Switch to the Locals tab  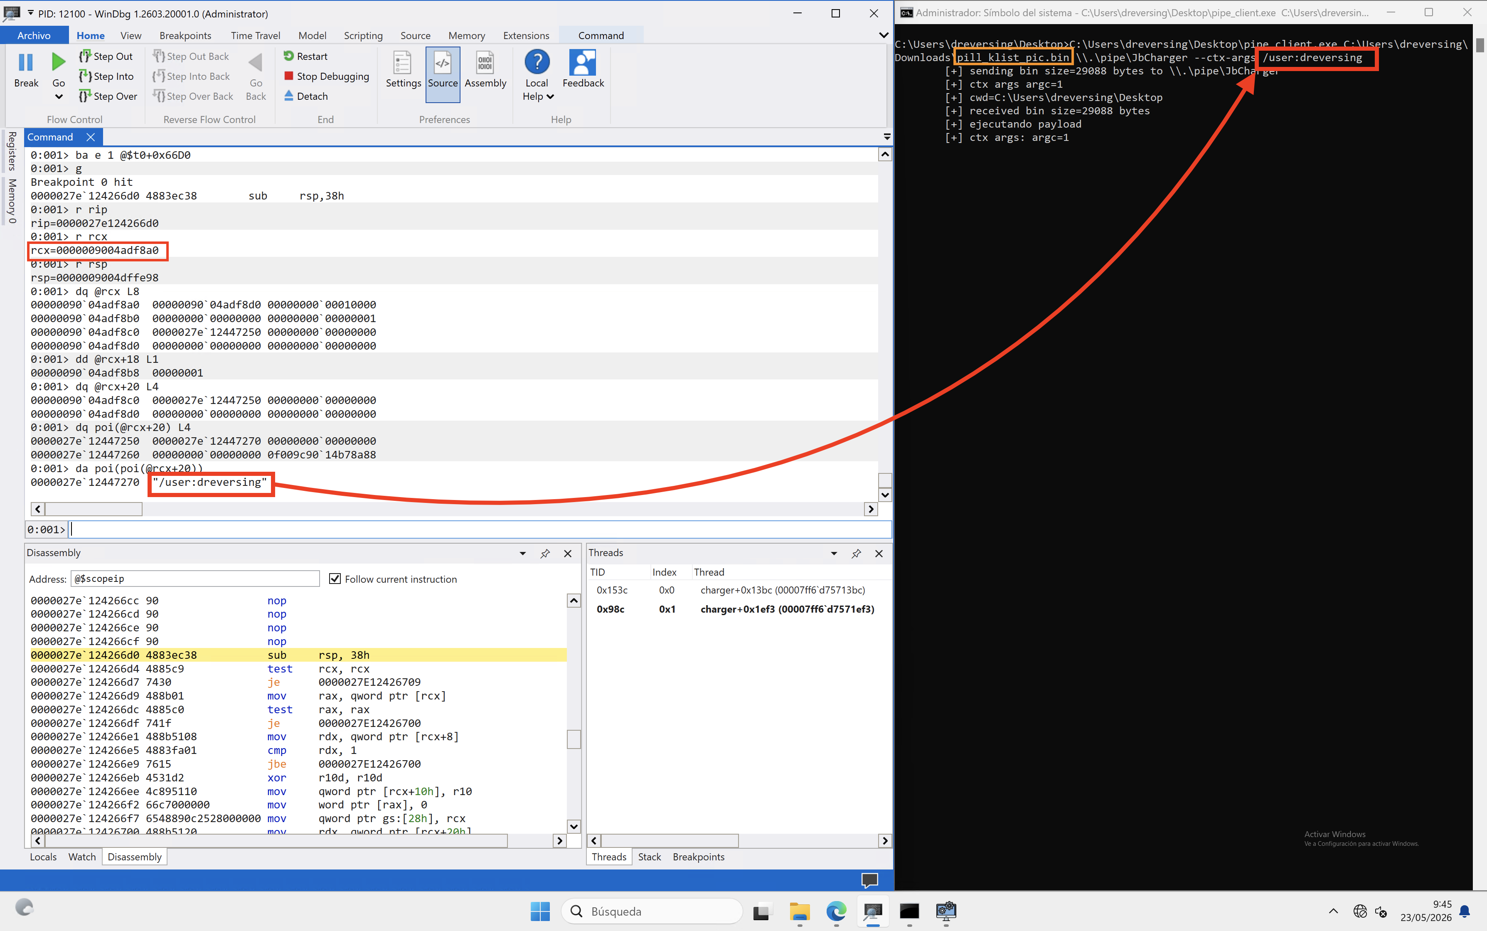[x=43, y=857]
